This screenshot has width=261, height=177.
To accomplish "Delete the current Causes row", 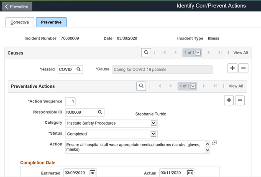I will click(243, 68).
